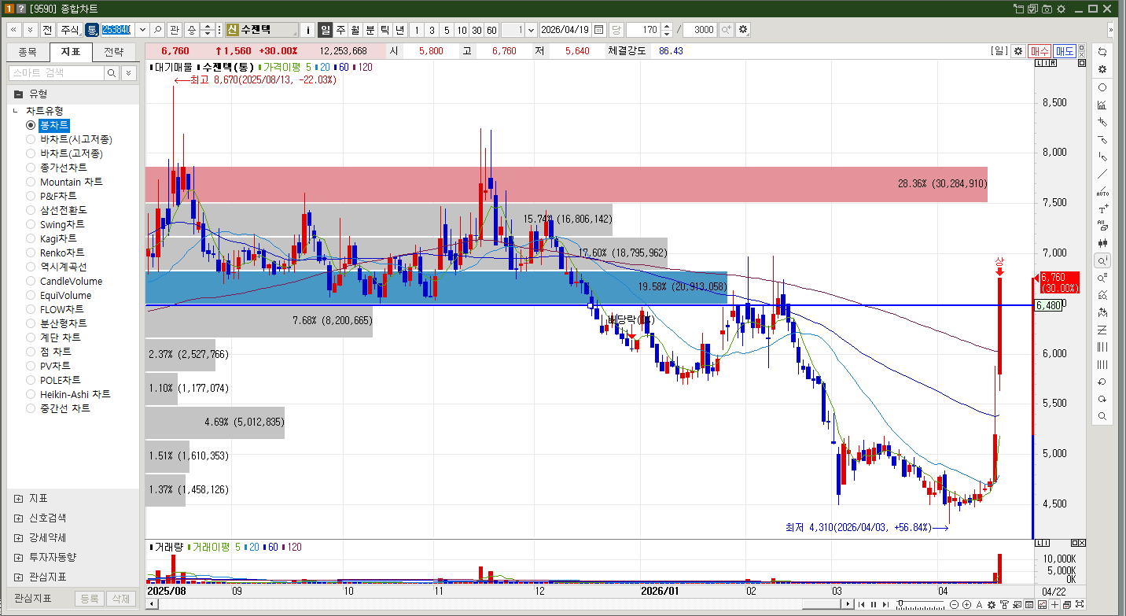Zoom out chart with minus icon
This screenshot has height=616, width=1126.
point(955,605)
